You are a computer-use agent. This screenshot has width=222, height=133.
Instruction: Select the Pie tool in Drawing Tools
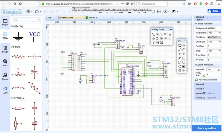180,66
